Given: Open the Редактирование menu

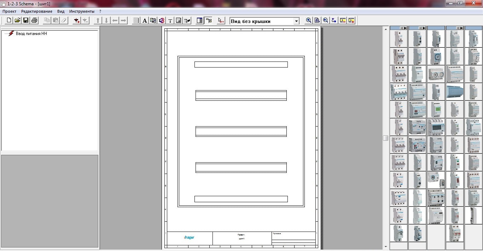Looking at the screenshot, I should point(37,11).
